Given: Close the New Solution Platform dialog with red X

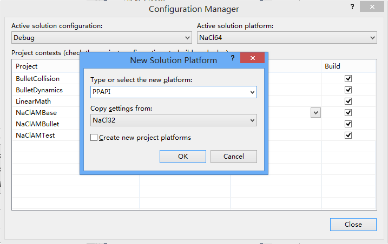Looking at the screenshot, I should pos(248,59).
